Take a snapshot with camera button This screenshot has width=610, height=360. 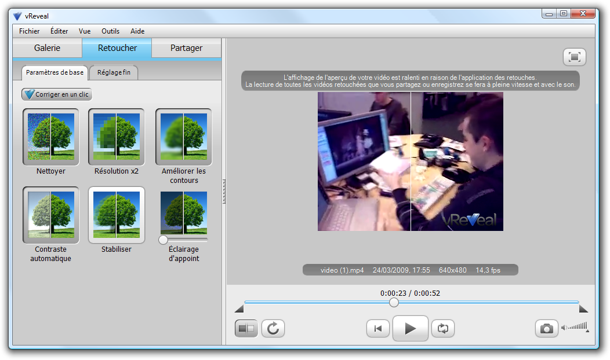[547, 329]
